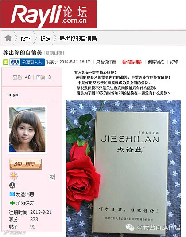This screenshot has height=237, width=186.
Task: Open 论坛 breadcrumb item
Action: point(26,38)
